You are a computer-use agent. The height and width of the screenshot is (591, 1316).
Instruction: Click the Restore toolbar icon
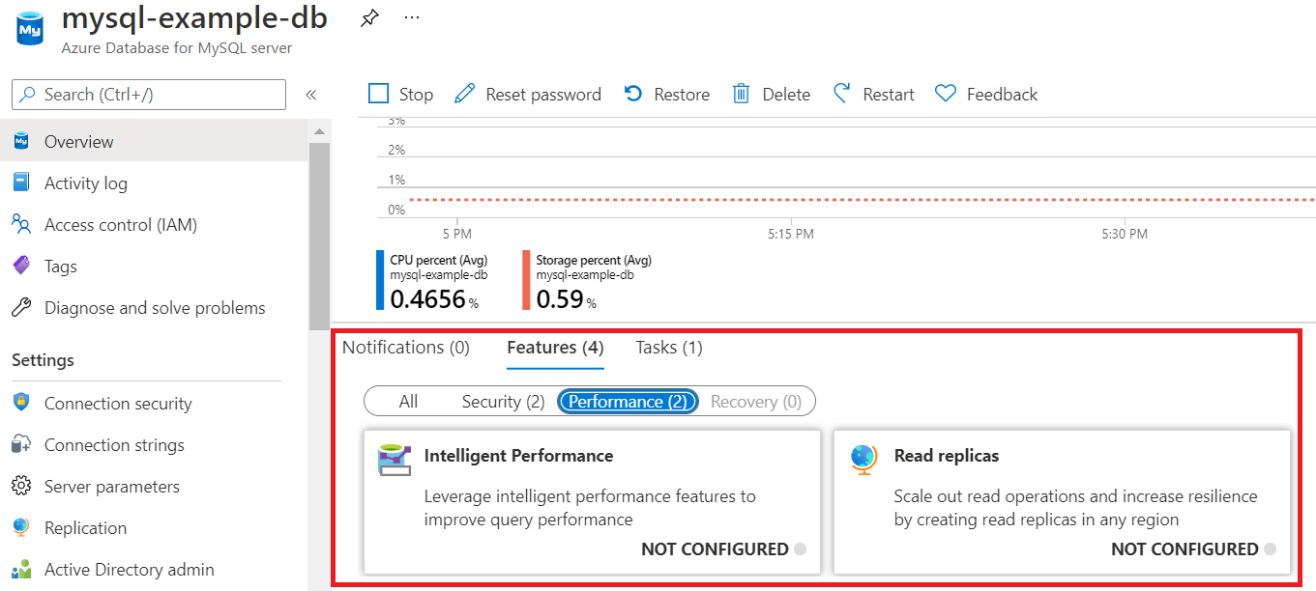[633, 94]
